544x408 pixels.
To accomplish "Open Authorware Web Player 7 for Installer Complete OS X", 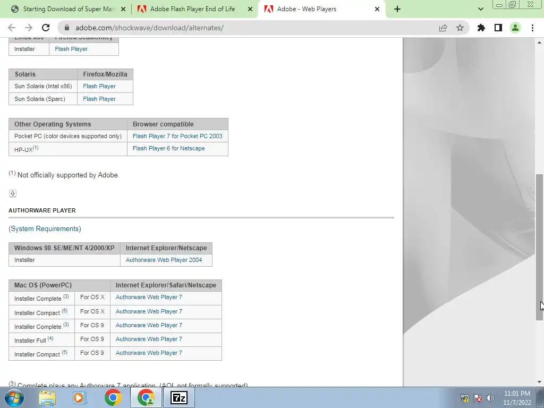I will pos(149,297).
